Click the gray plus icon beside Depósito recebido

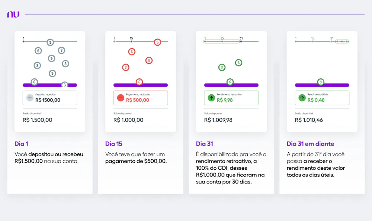(x=30, y=98)
